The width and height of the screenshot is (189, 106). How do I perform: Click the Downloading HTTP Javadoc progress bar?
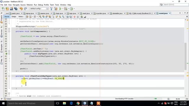(148, 99)
